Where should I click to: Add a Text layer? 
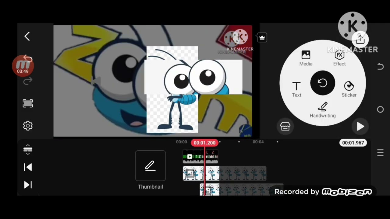pyautogui.click(x=296, y=89)
